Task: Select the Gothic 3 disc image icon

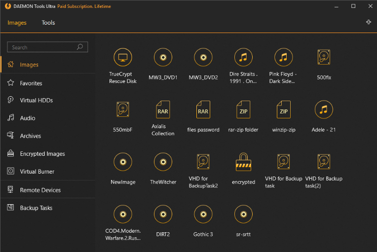Action: pos(203,214)
